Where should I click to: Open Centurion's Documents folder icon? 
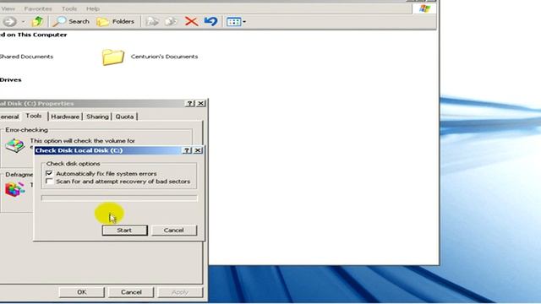tap(113, 57)
